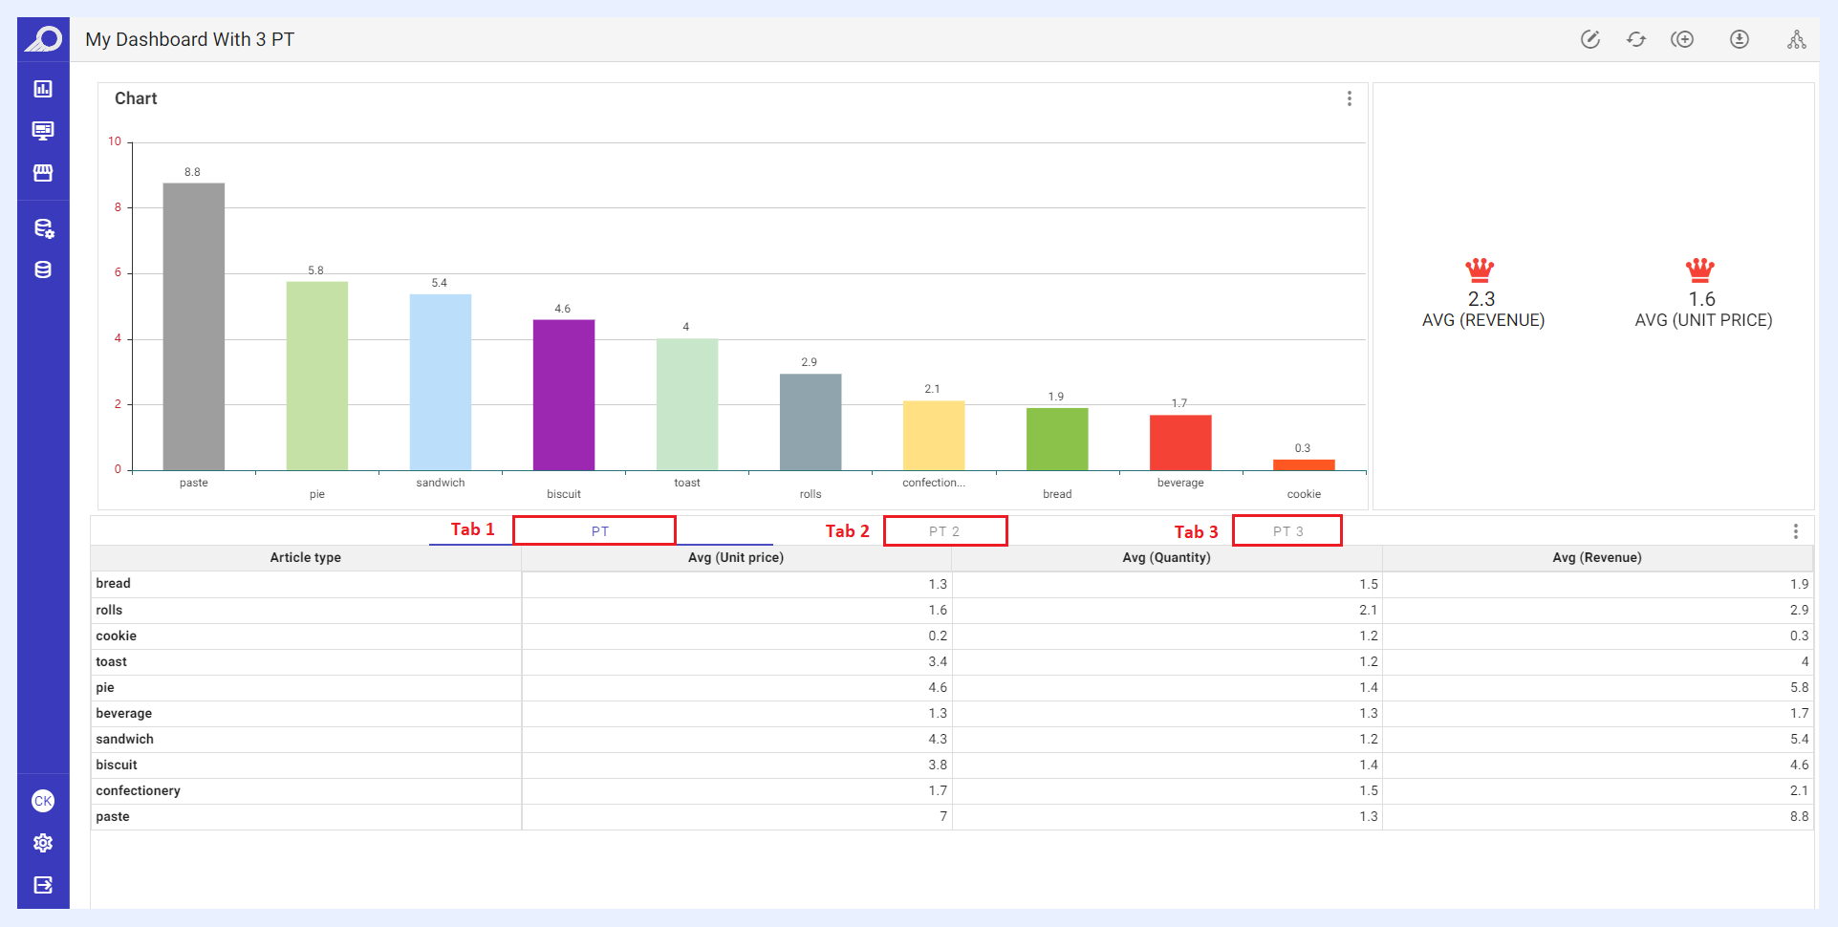The image size is (1838, 927).
Task: Click the Chart widget title
Action: coord(136,98)
